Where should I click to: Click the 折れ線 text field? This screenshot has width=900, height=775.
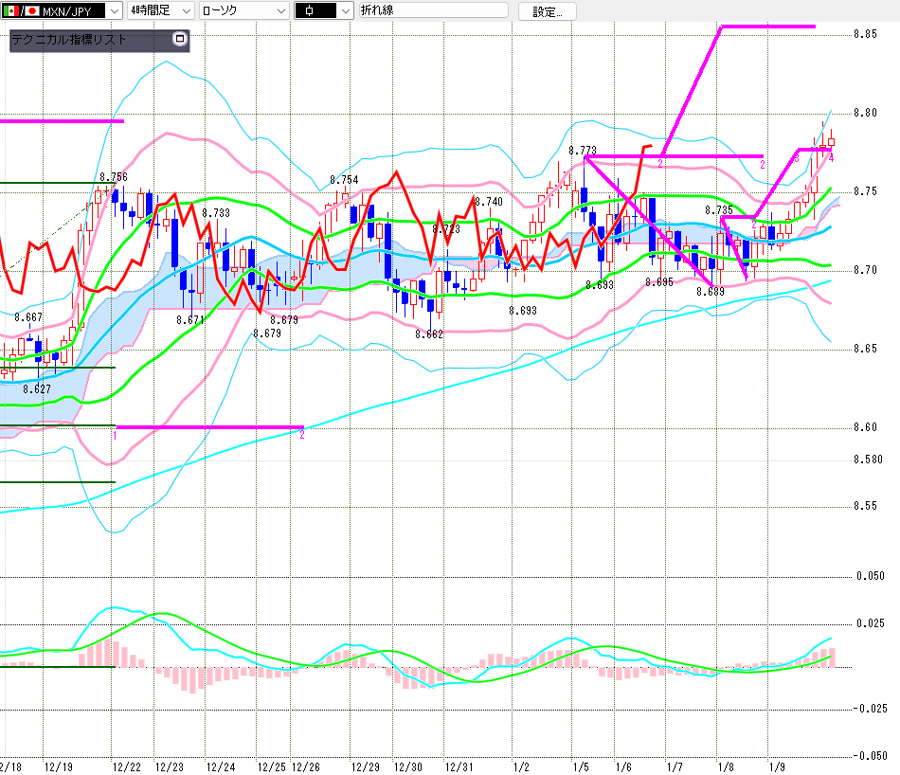click(432, 10)
